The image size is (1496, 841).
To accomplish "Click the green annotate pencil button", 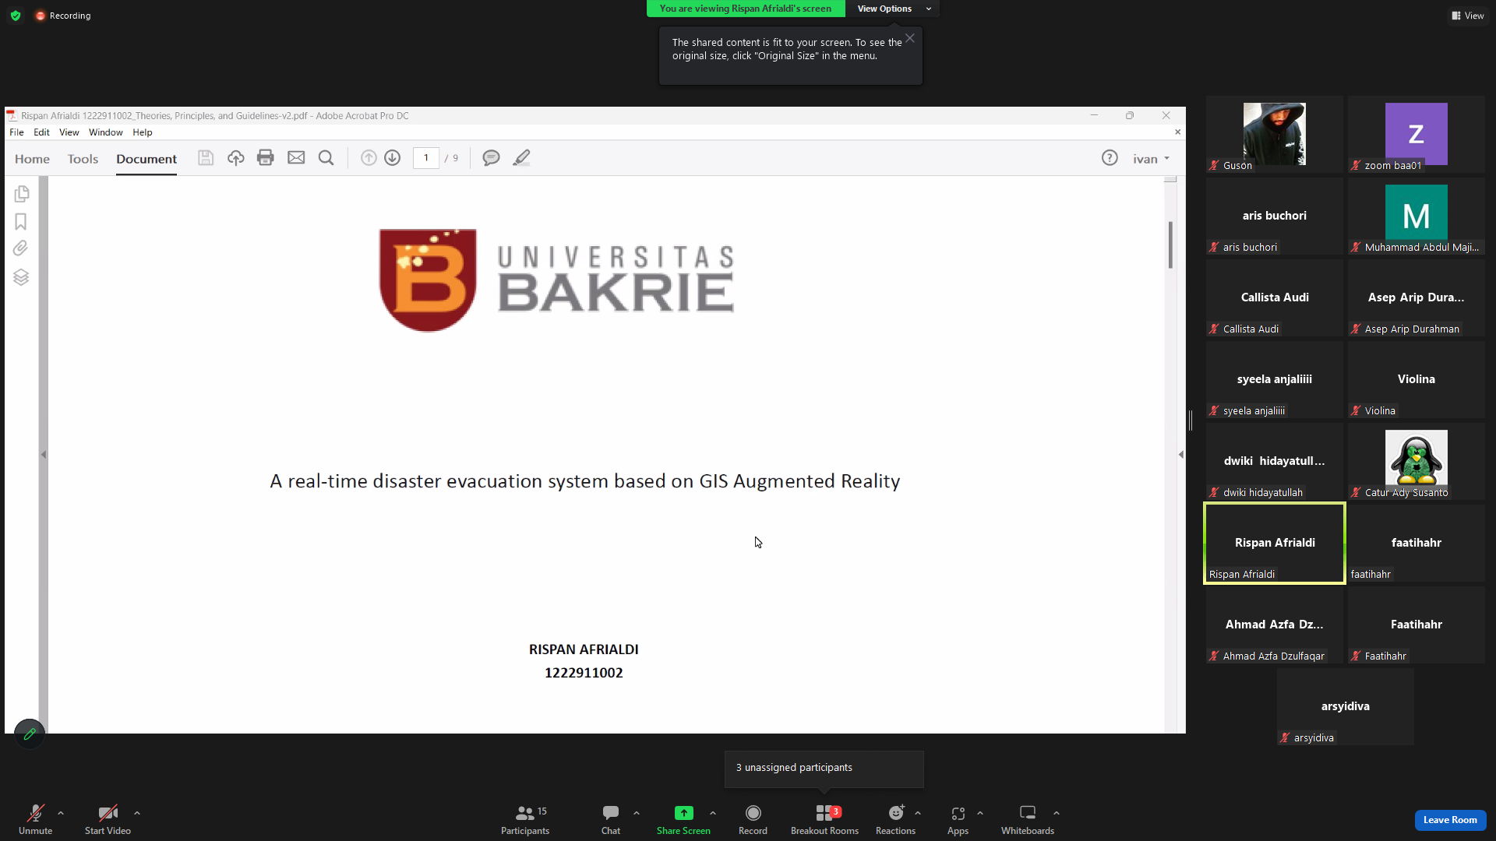I will pyautogui.click(x=30, y=734).
